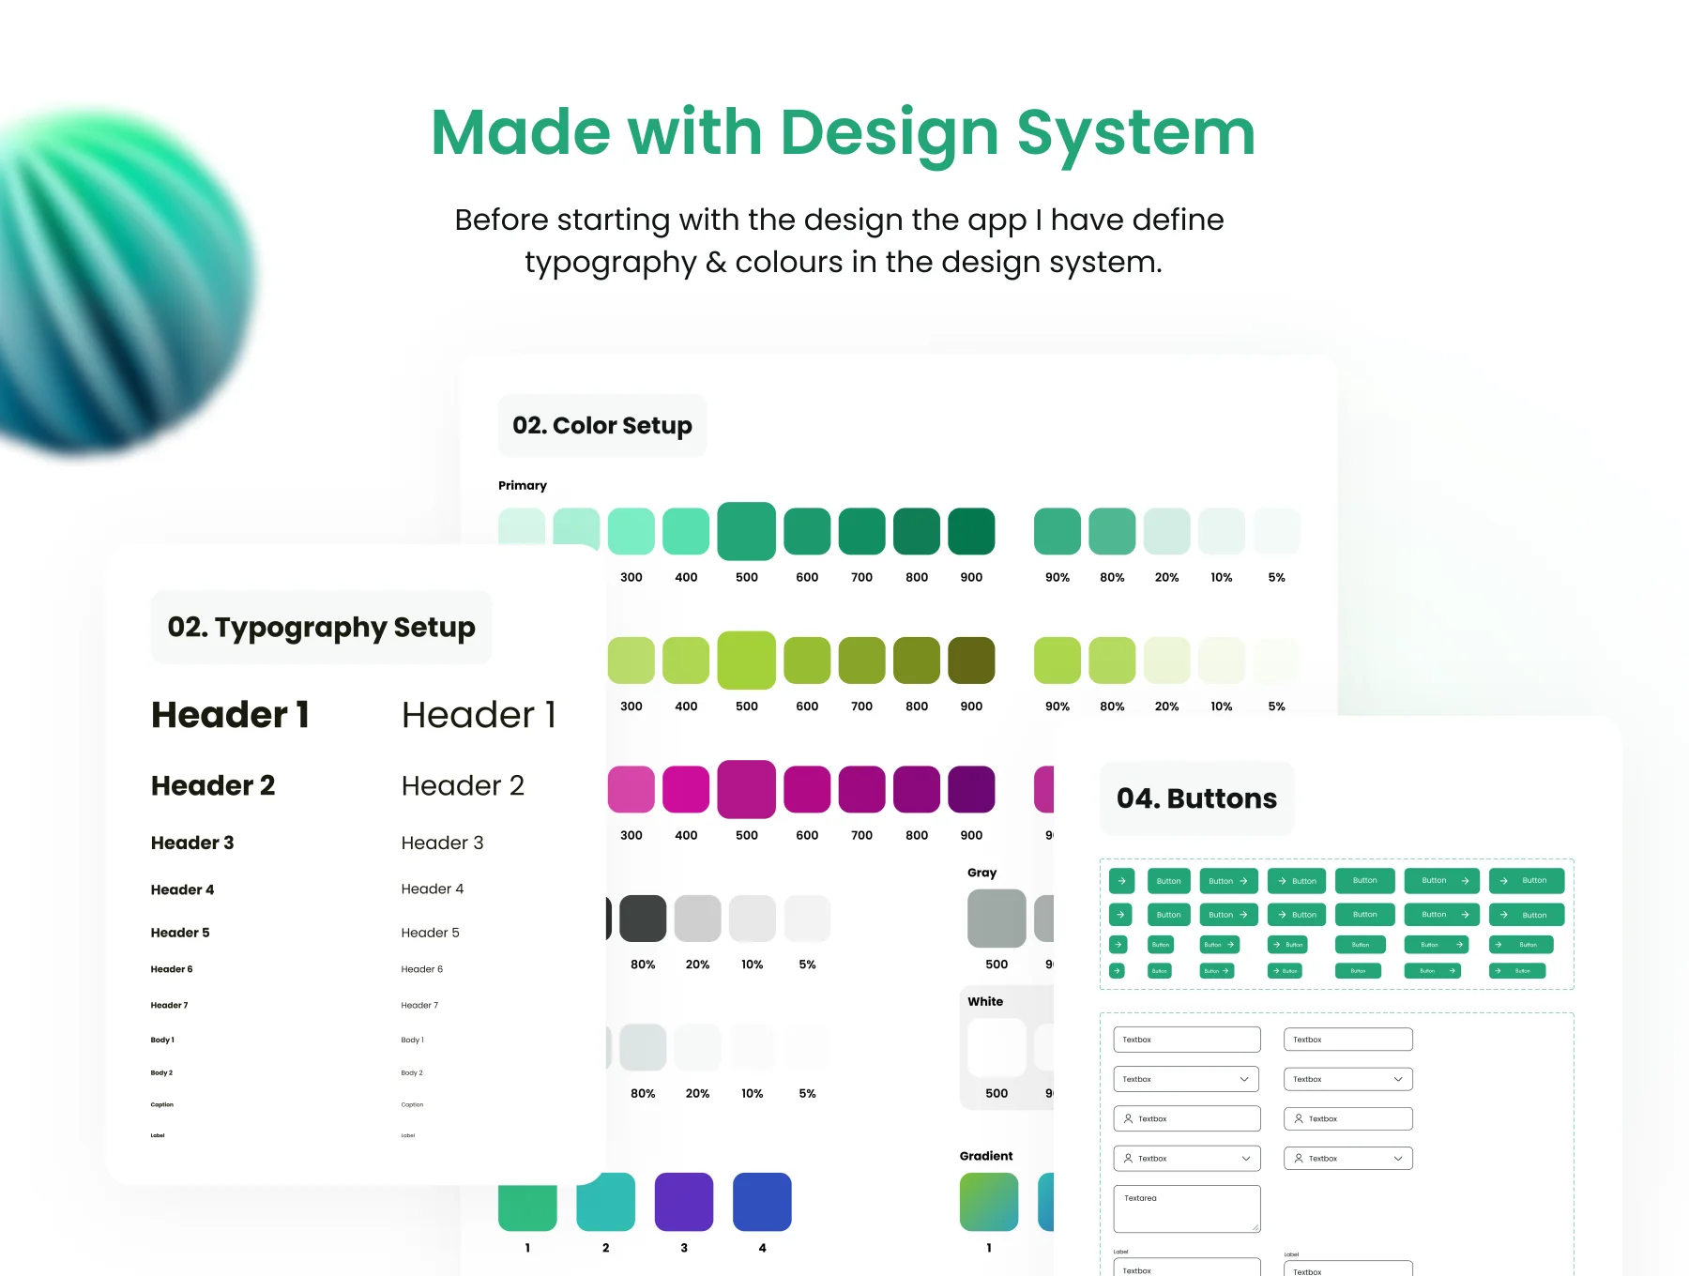1689x1276 pixels.
Task: Click the wide text-only Button in the bottom row
Action: coord(1358,971)
